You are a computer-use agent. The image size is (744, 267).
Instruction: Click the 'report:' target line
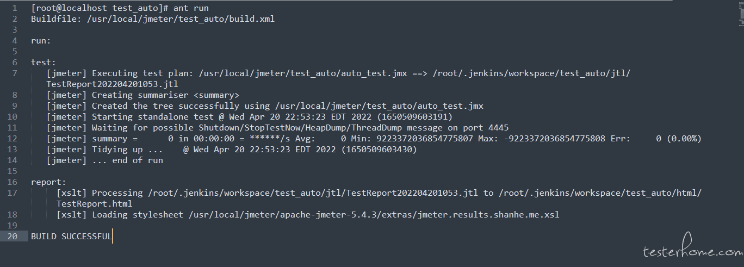(x=48, y=182)
